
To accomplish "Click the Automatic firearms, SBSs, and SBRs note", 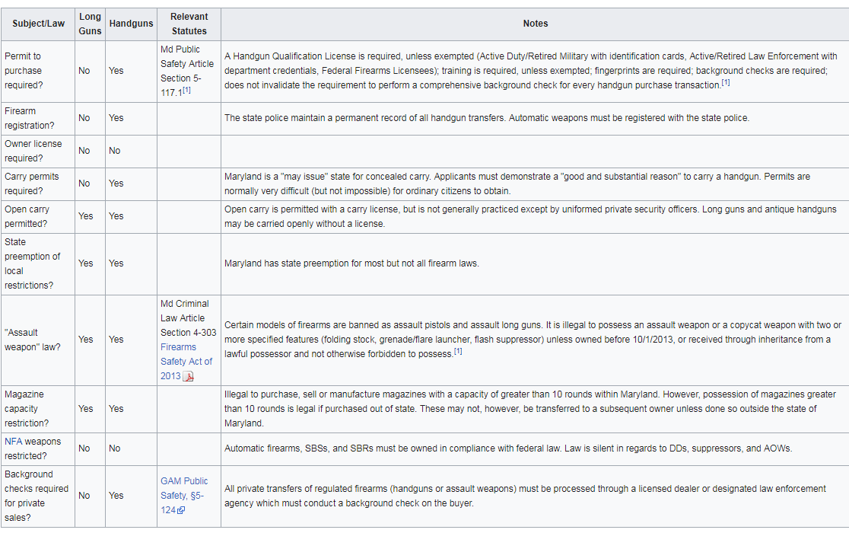I will pyautogui.click(x=508, y=448).
